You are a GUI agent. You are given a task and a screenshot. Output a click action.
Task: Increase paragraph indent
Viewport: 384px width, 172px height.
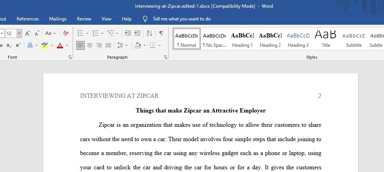point(137,33)
